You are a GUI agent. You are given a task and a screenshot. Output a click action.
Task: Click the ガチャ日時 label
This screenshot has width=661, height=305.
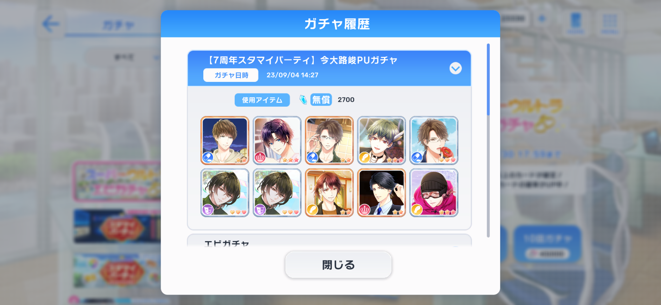tap(231, 75)
